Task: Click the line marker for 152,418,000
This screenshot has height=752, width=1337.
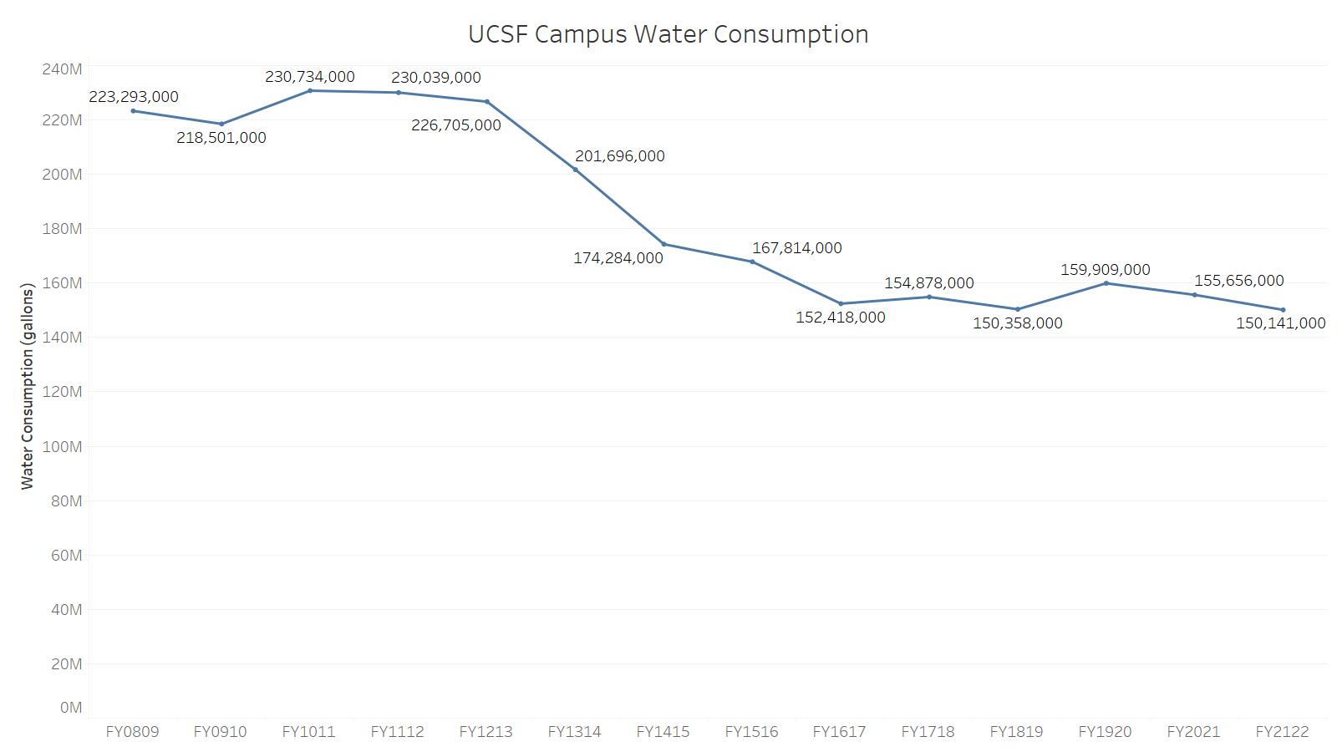Action: [841, 304]
